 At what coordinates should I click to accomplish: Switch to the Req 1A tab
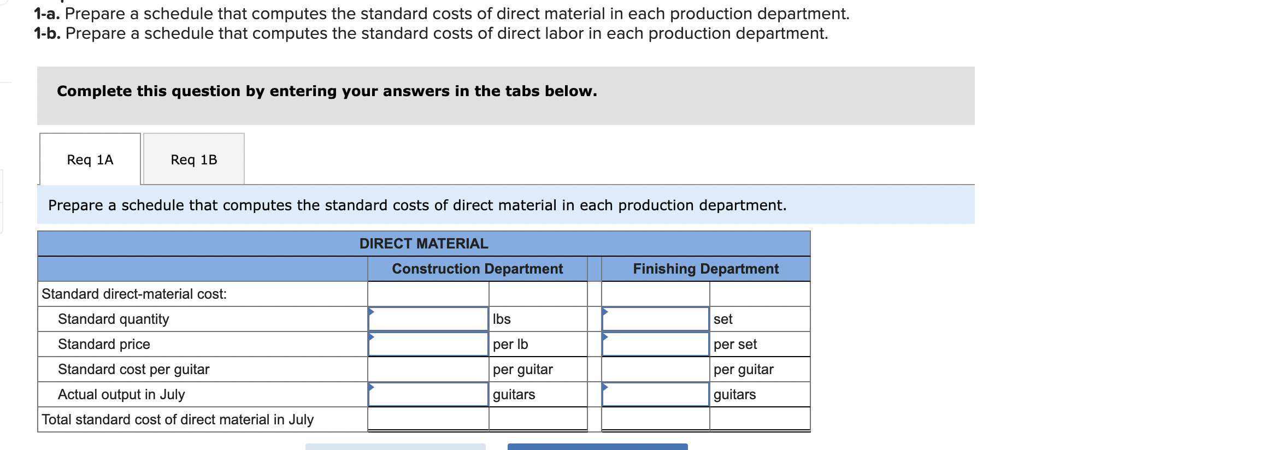pos(90,159)
